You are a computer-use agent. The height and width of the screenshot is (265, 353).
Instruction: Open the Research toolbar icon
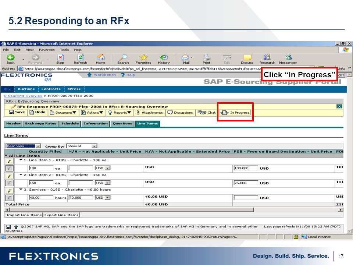coord(267,59)
